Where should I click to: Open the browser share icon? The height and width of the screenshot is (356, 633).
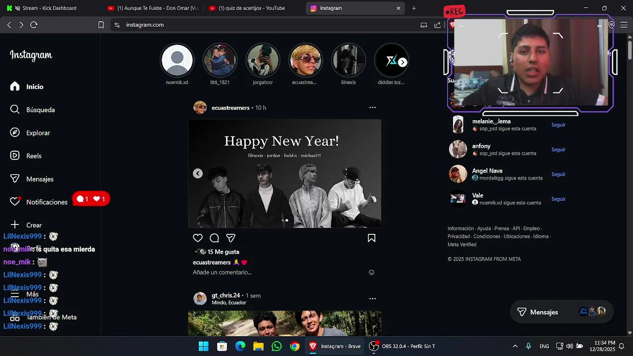click(437, 25)
